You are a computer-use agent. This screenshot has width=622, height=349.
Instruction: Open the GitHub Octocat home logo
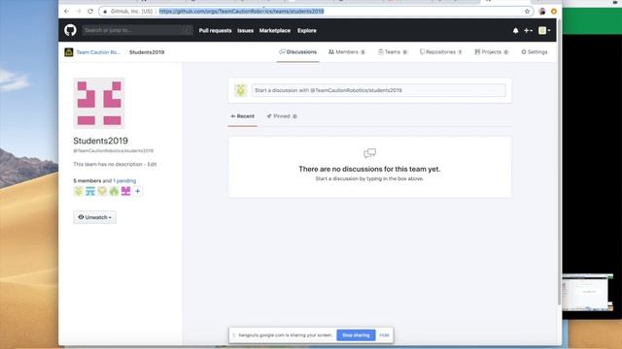pyautogui.click(x=70, y=30)
